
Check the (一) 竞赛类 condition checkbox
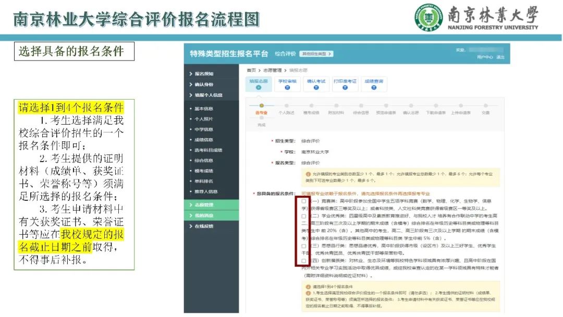pos(304,201)
